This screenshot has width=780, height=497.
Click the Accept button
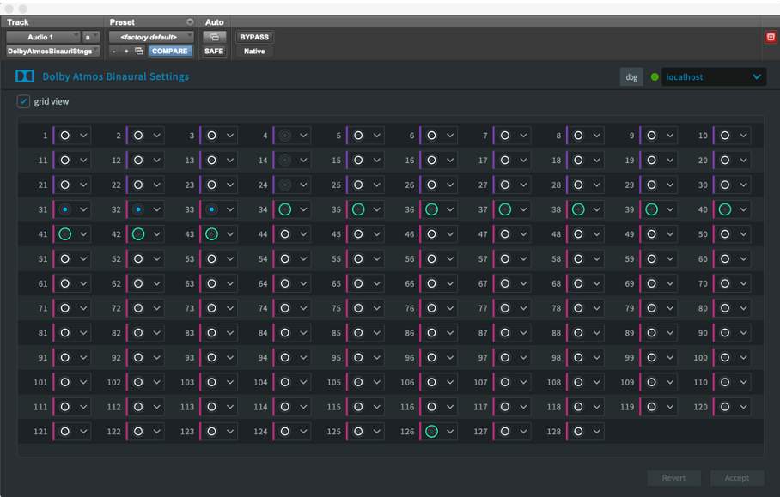[736, 478]
